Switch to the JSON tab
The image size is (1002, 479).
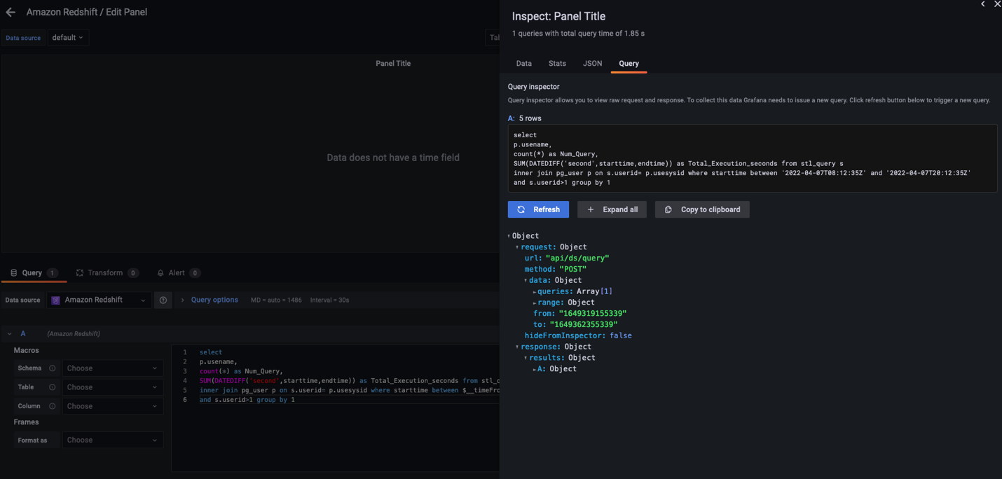[x=592, y=64]
